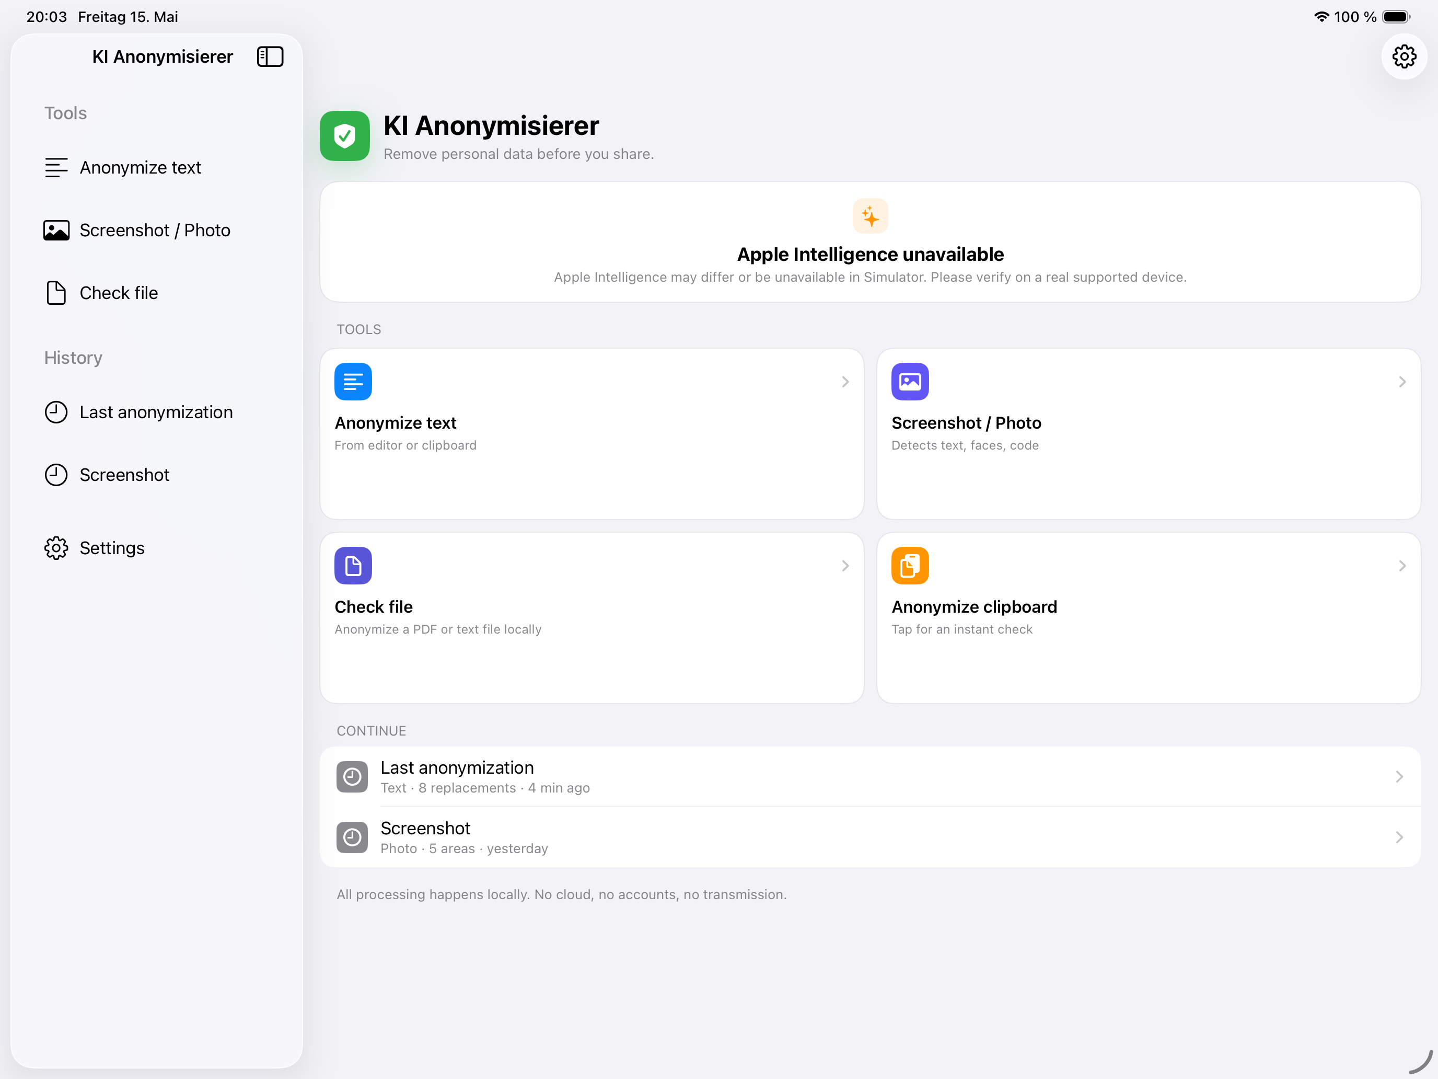Click 'Anonymize a PDF or text file locally'
The width and height of the screenshot is (1438, 1079).
(x=438, y=629)
